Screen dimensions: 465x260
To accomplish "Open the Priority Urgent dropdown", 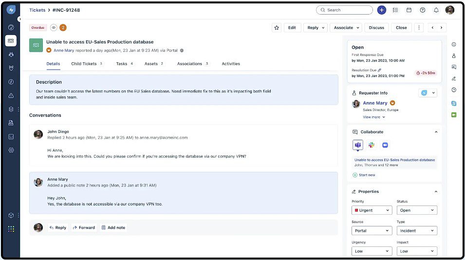I will 372,210.
